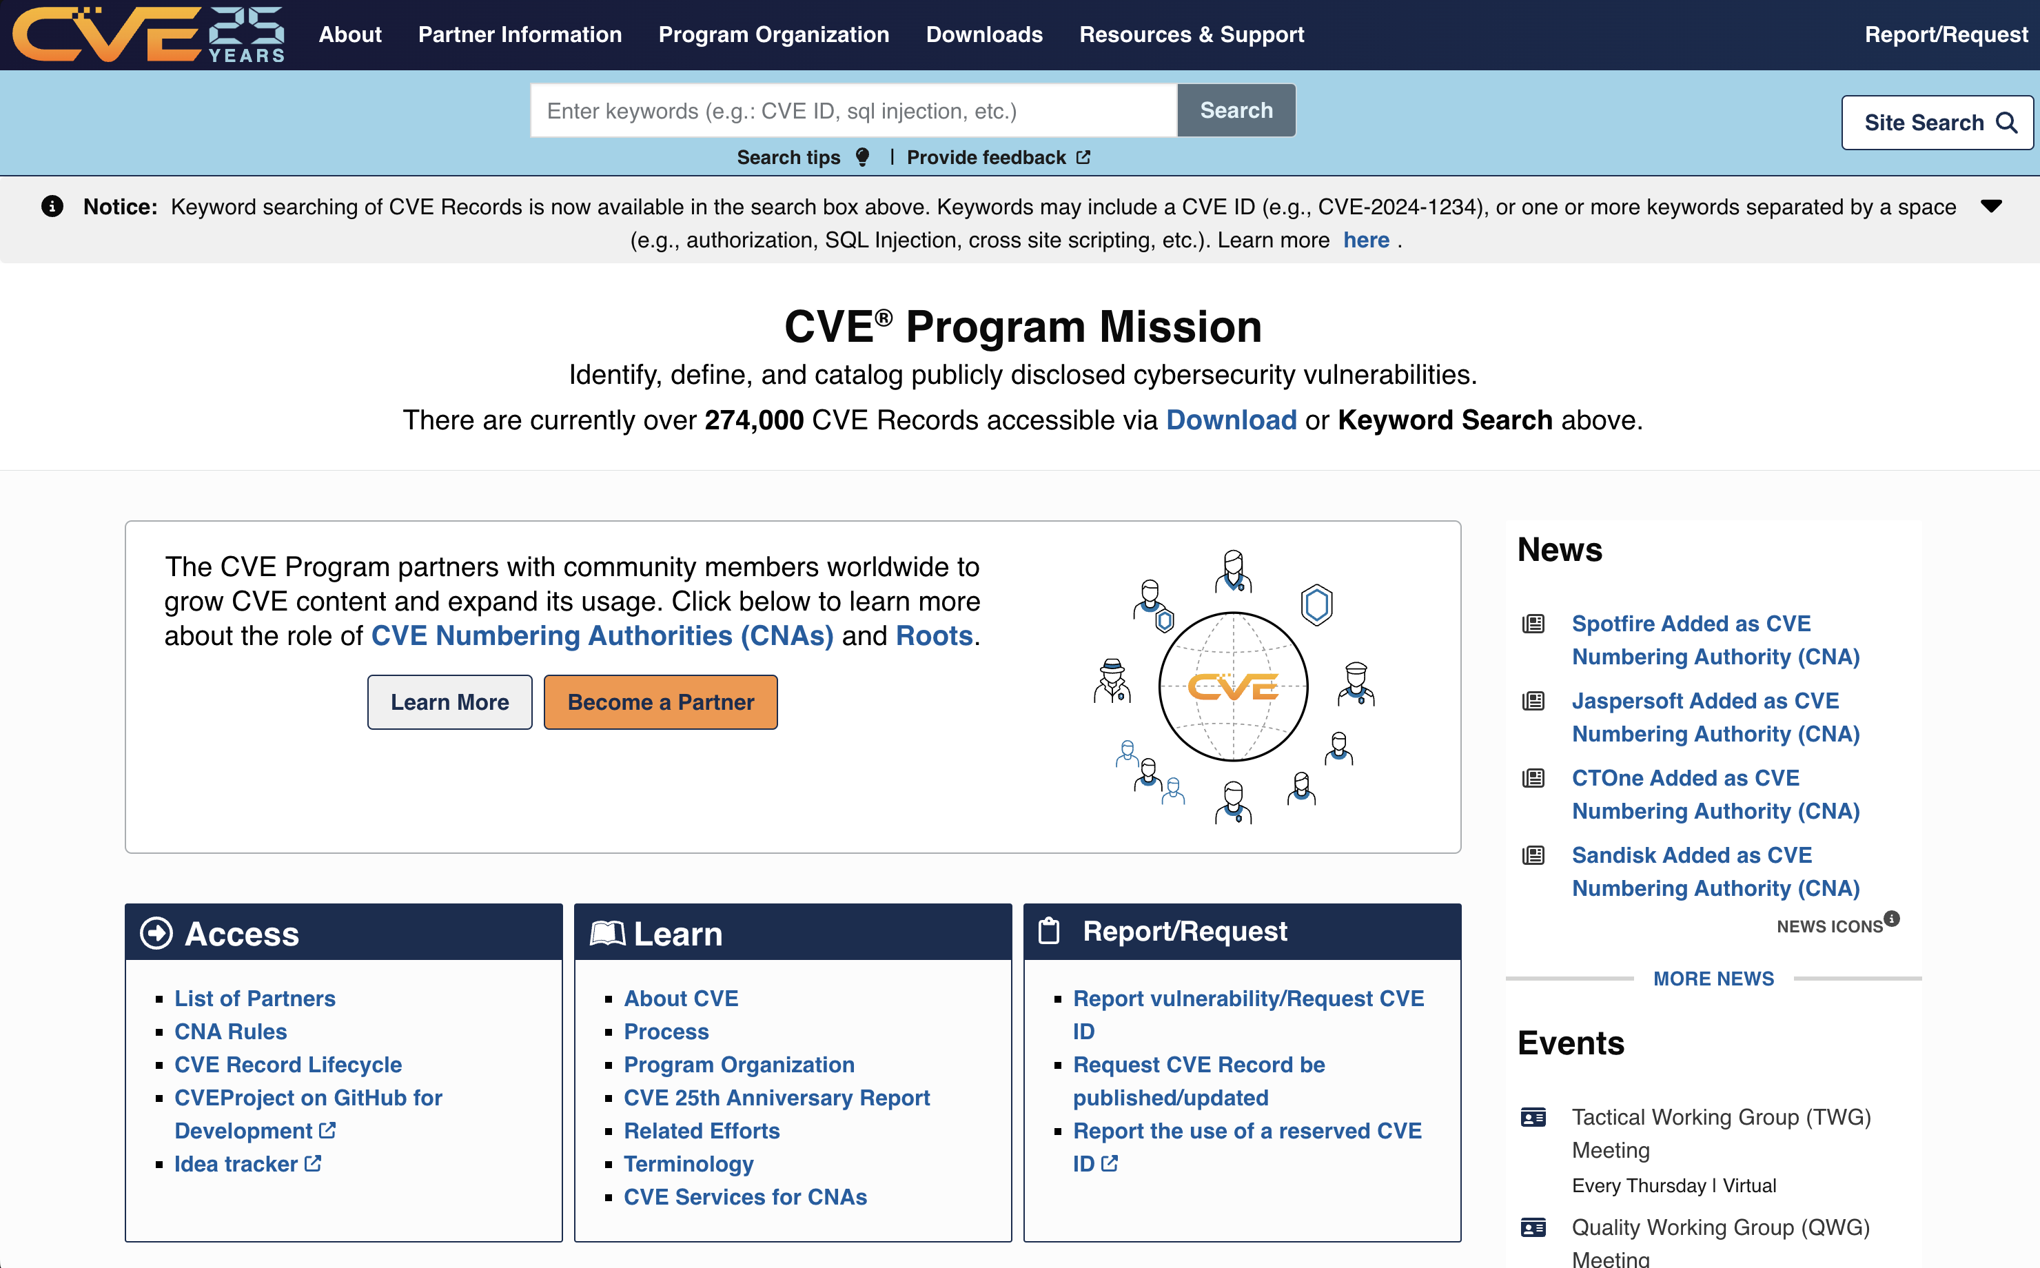Viewport: 2040px width, 1268px height.
Task: Open Jaspersoft Added as CVE Numbering Authority
Action: click(1715, 717)
